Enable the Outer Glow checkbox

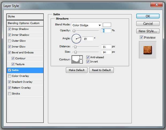click(10, 41)
